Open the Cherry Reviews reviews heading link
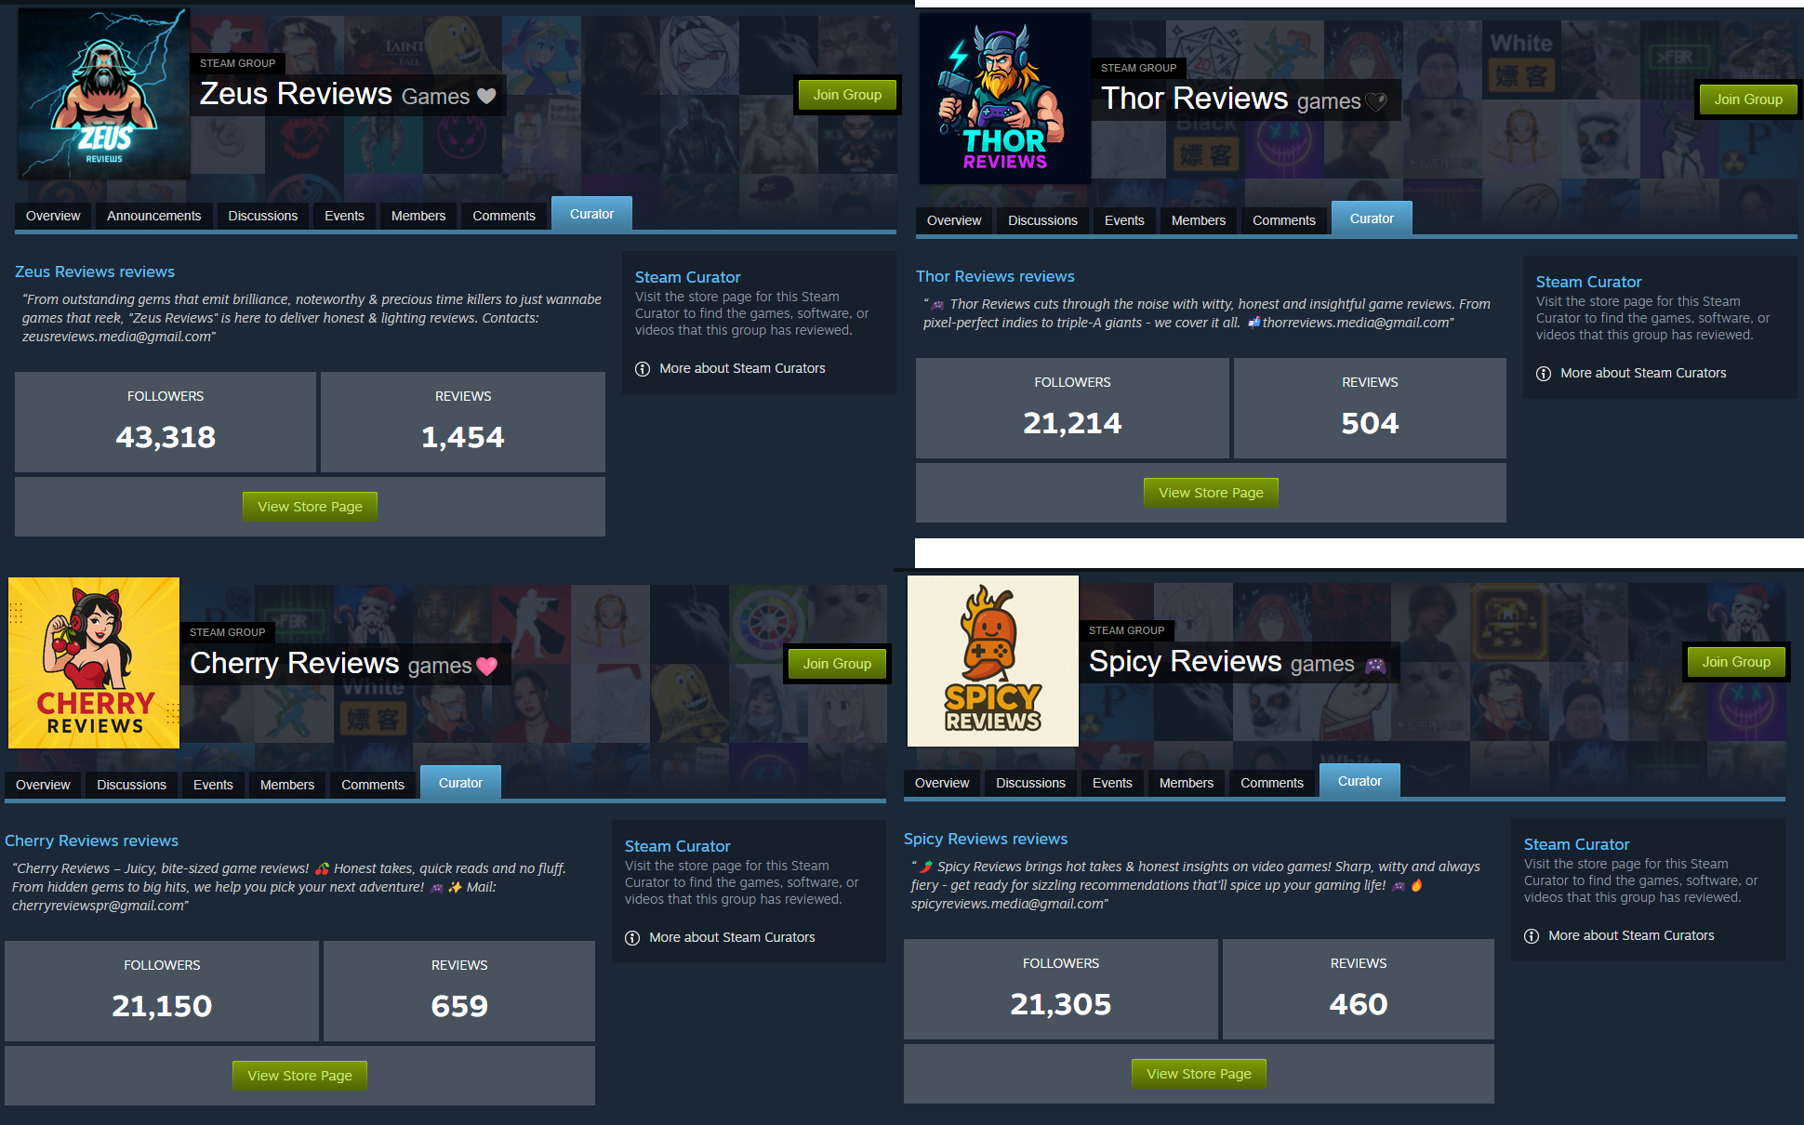 pos(92,840)
